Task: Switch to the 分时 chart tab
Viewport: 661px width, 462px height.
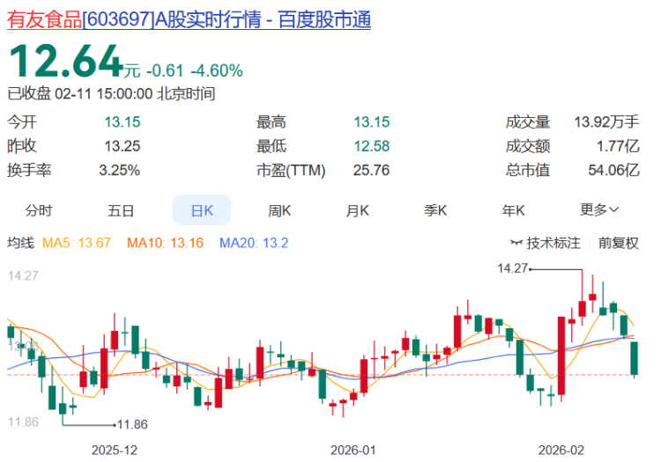Action: click(x=39, y=210)
